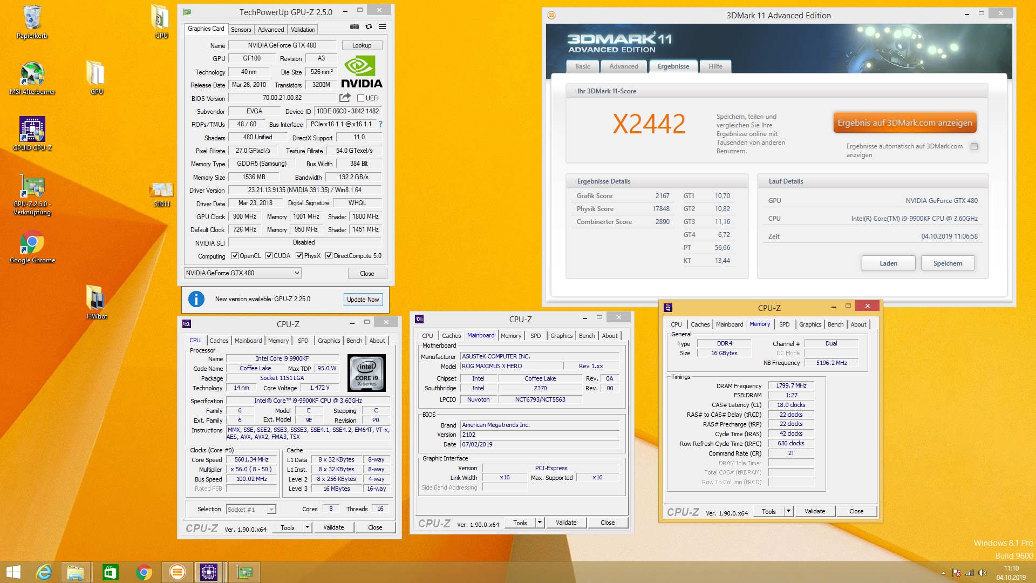Toggle the OpenCL checkbox
Screen dimensions: 1036x583
point(235,256)
